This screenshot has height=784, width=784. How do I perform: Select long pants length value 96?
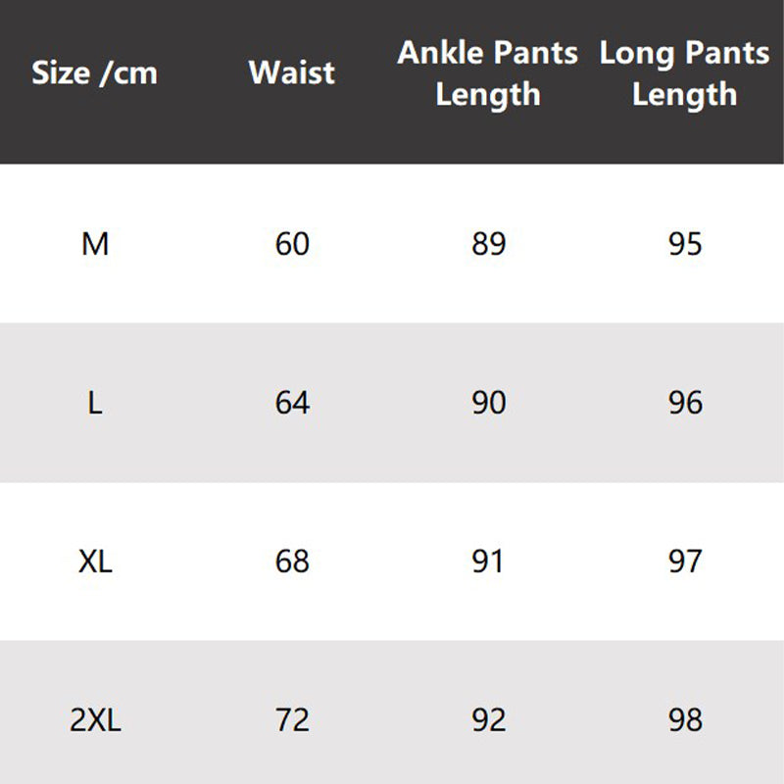coord(685,402)
